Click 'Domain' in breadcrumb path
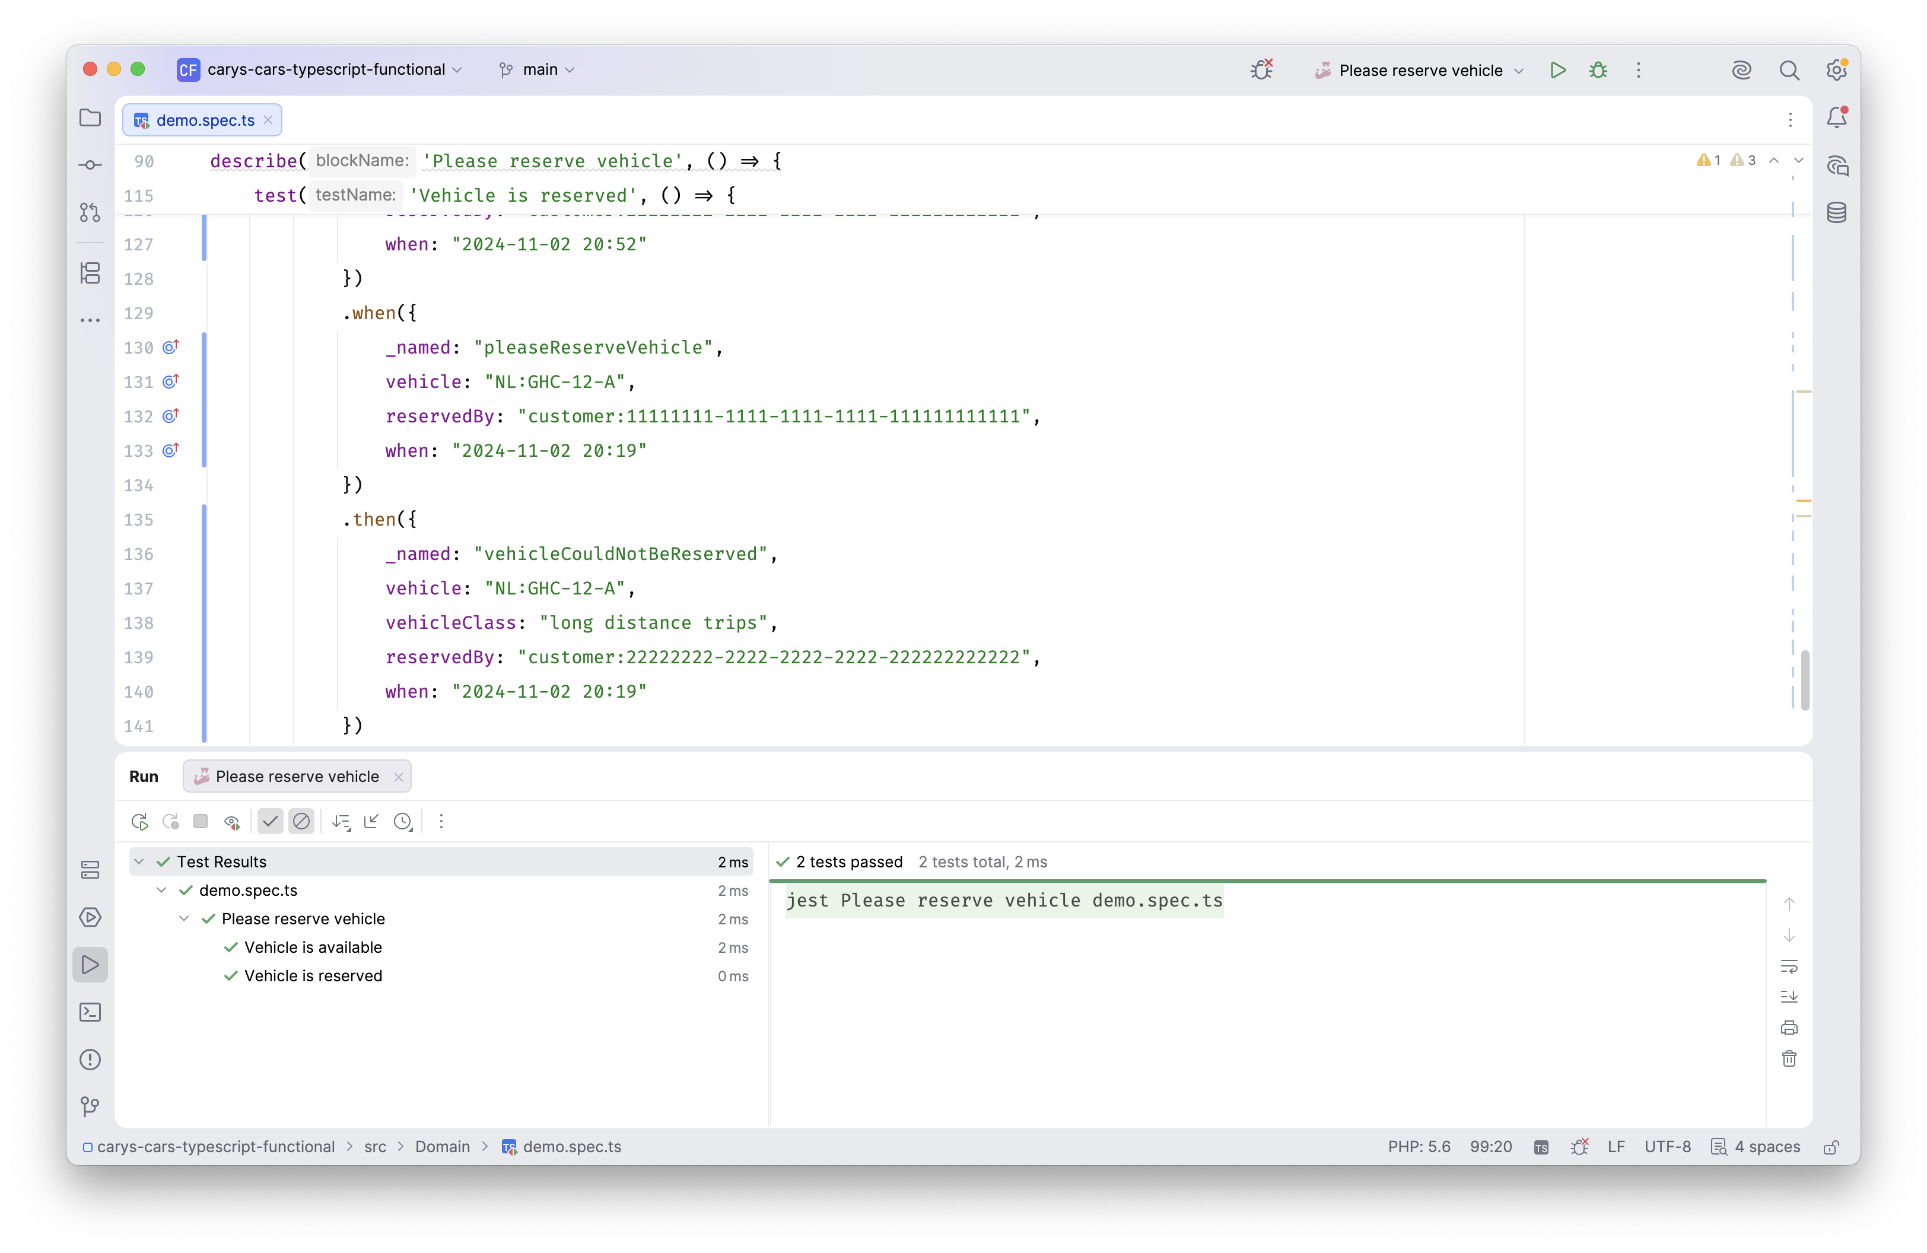The height and width of the screenshot is (1253, 1927). coord(442,1147)
